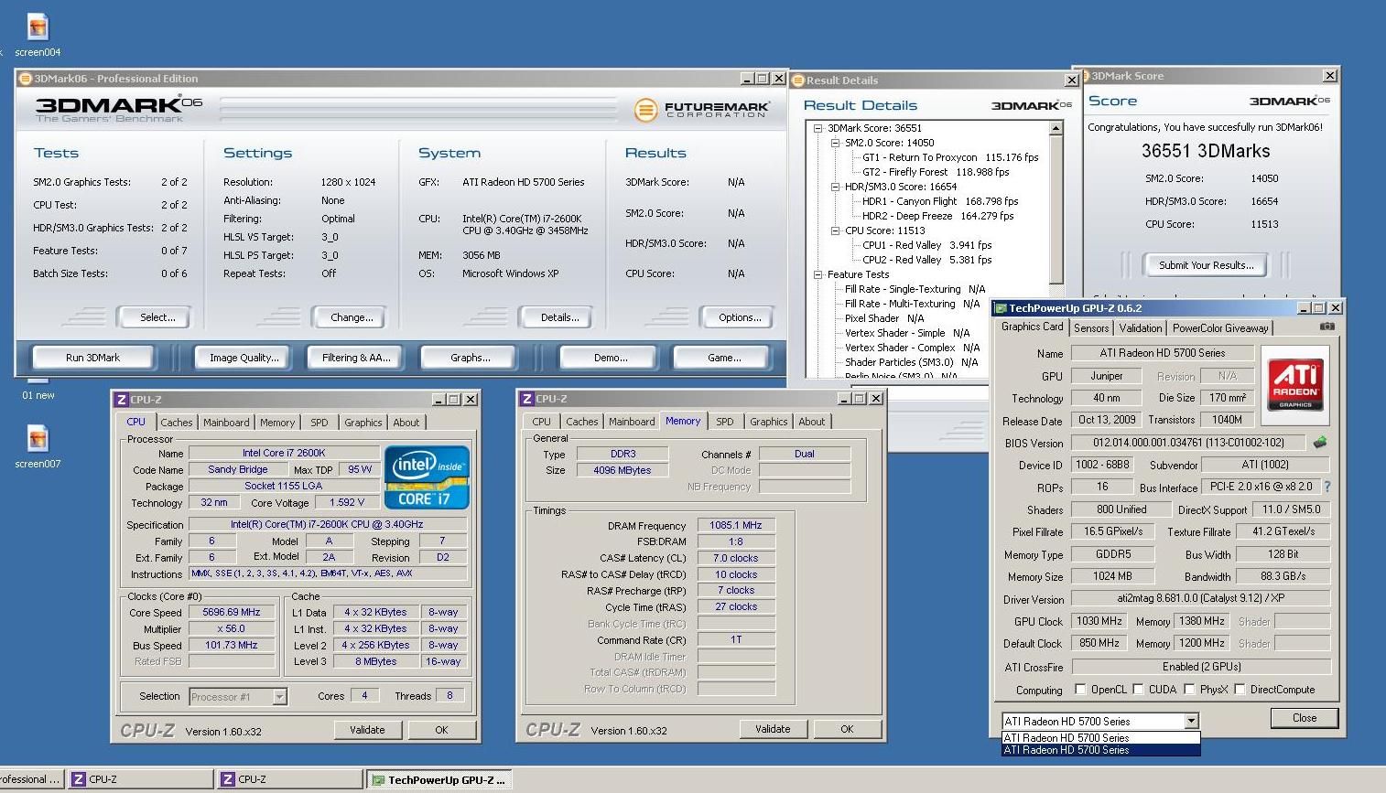Click the Result Details vertical scrollbar thumb
The height and width of the screenshot is (793, 1386).
pyautogui.click(x=1056, y=210)
